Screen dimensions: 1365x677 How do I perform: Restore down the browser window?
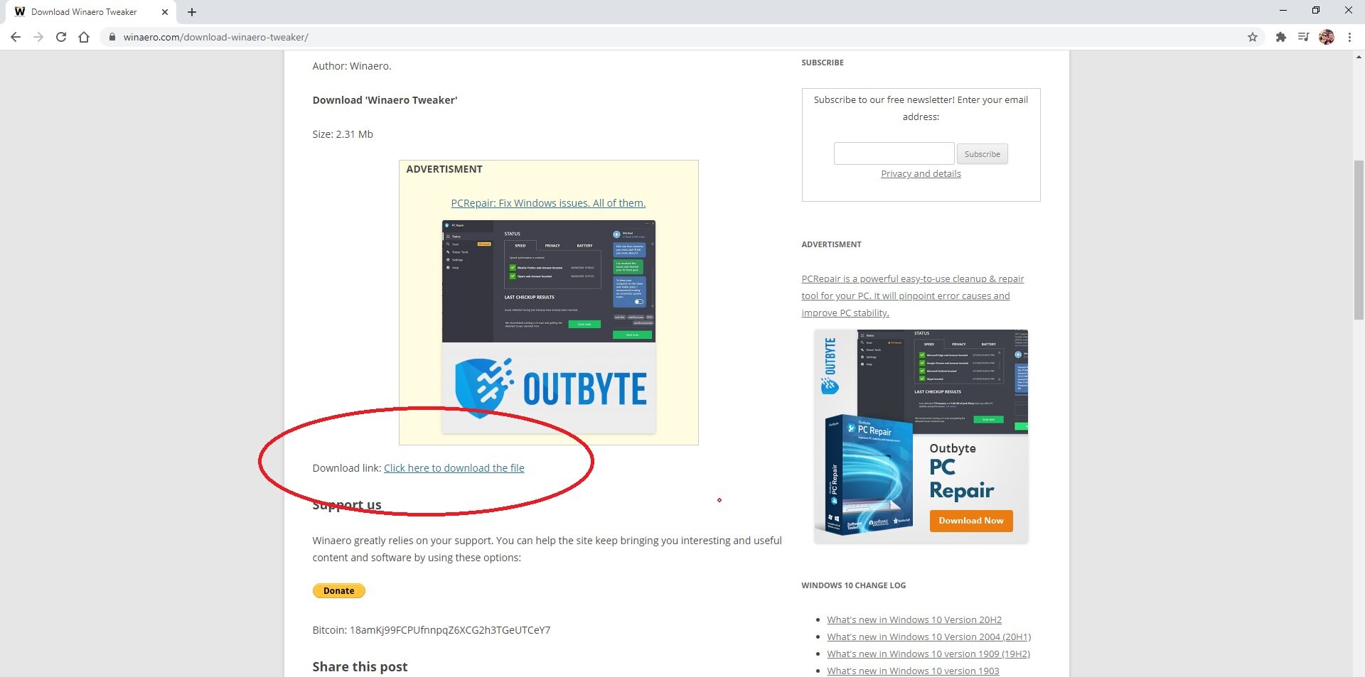(1315, 10)
